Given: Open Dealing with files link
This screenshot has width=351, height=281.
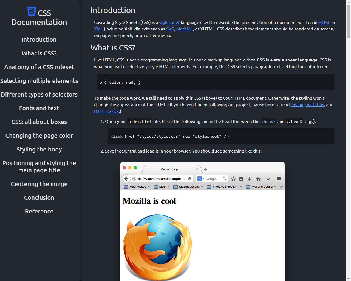Looking at the screenshot, I should [x=308, y=105].
